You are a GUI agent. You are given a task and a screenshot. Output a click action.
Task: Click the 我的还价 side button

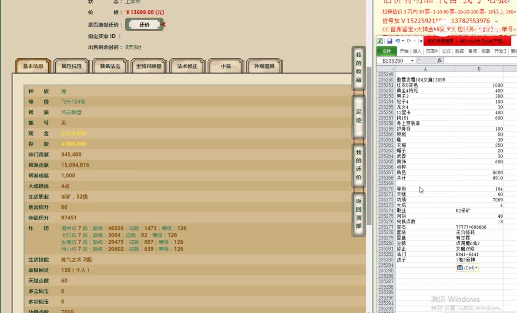click(x=359, y=165)
